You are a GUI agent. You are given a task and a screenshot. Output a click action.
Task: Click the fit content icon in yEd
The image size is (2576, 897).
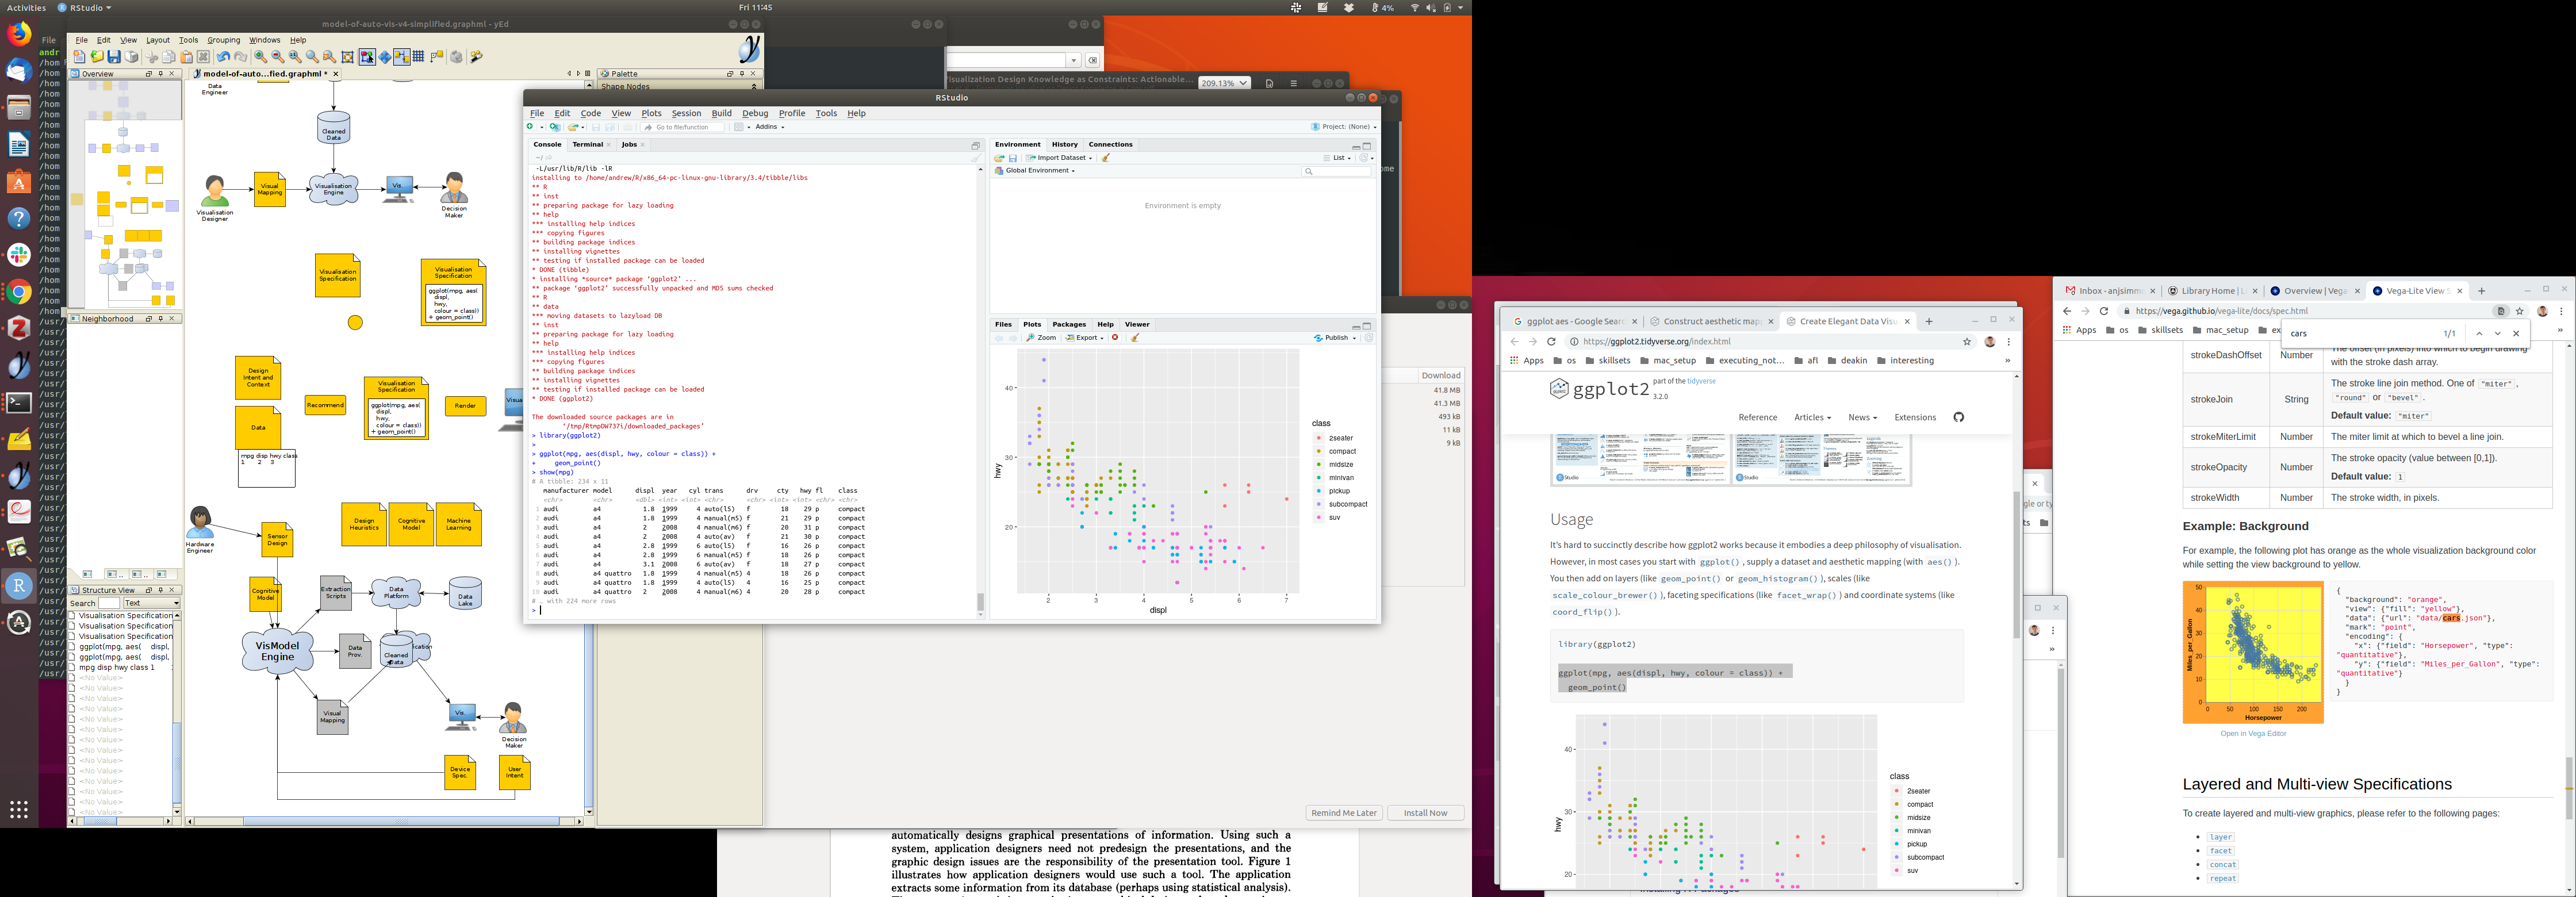coord(348,57)
